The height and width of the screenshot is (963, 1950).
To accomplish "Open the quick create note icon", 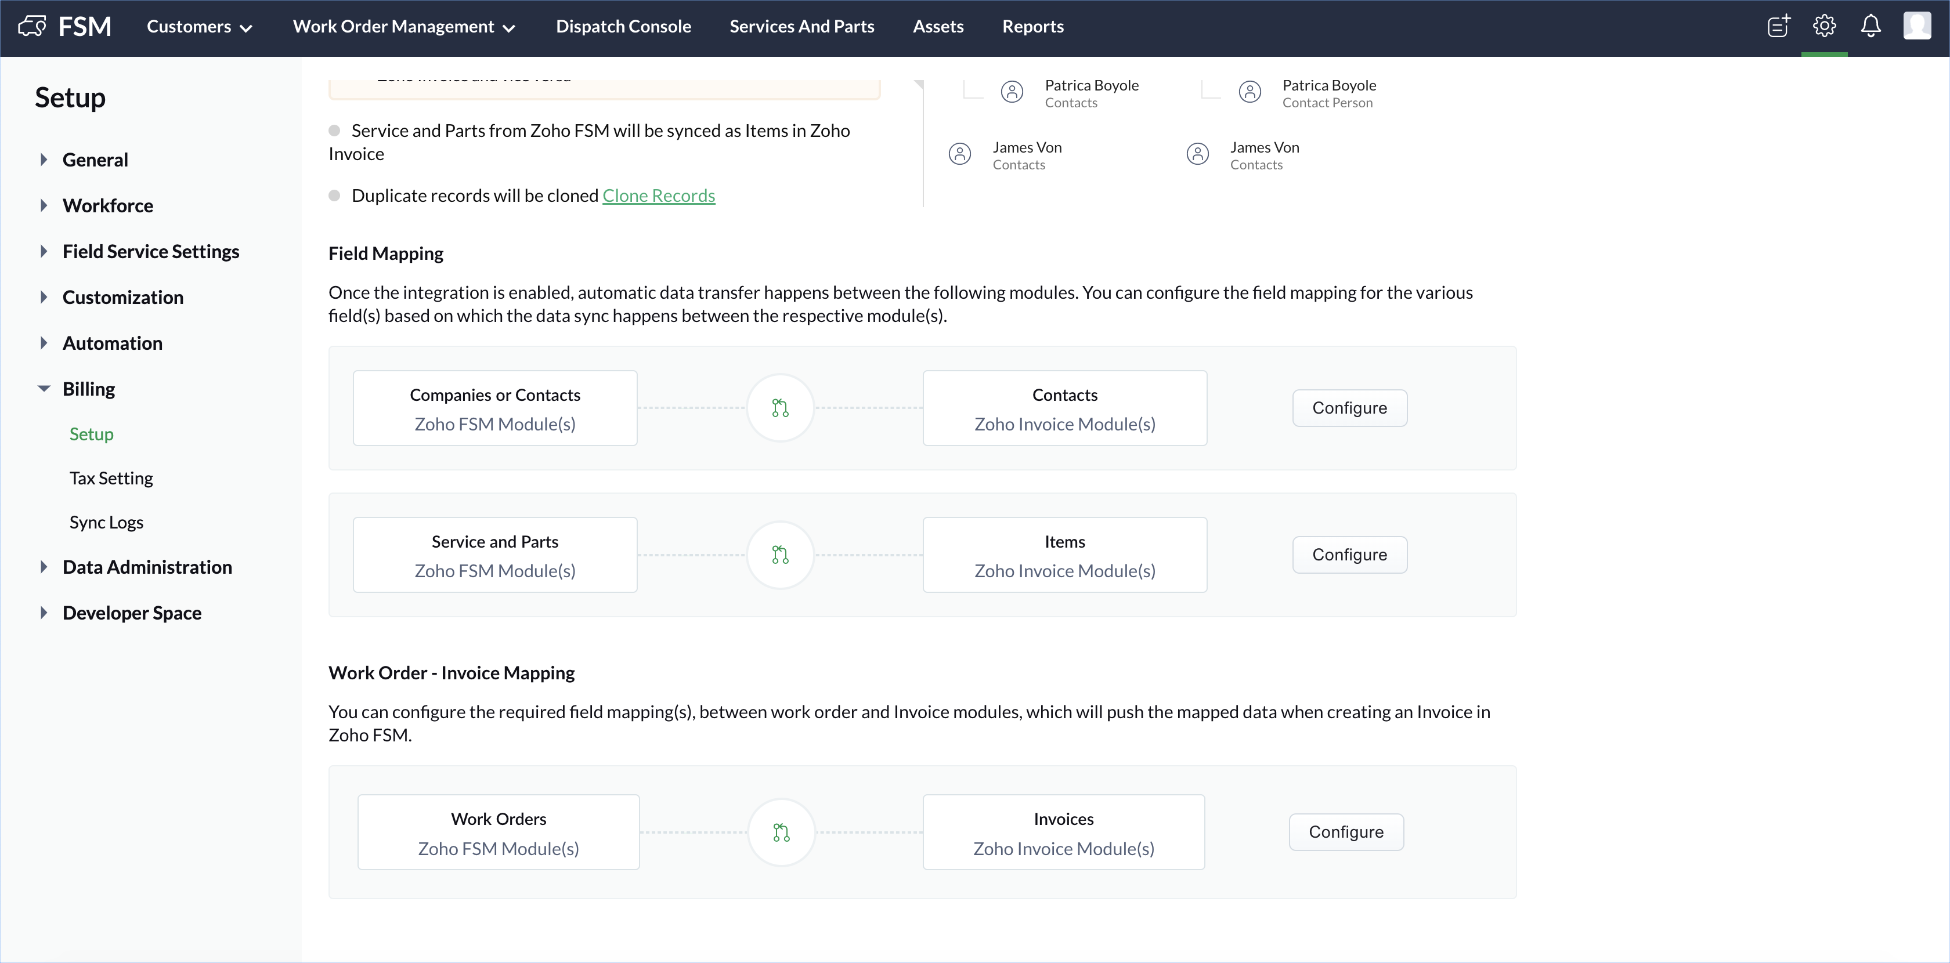I will [1778, 27].
